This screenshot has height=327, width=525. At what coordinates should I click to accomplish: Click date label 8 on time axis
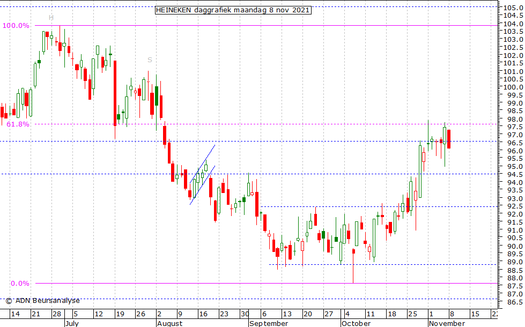(452, 314)
